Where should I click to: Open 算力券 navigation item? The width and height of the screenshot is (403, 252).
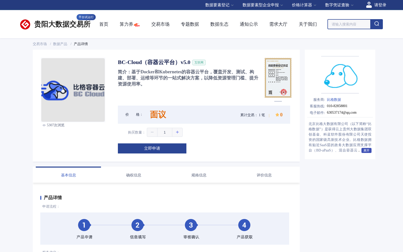tap(126, 24)
